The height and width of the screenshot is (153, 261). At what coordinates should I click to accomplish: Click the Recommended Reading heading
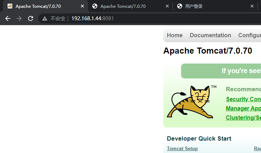click(243, 89)
